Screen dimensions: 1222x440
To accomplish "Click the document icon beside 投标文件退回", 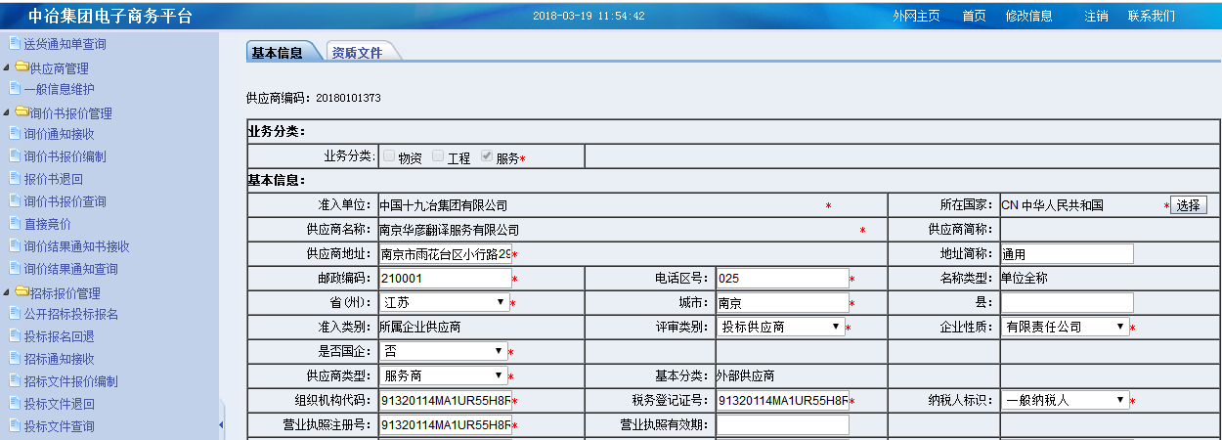I will [x=15, y=403].
